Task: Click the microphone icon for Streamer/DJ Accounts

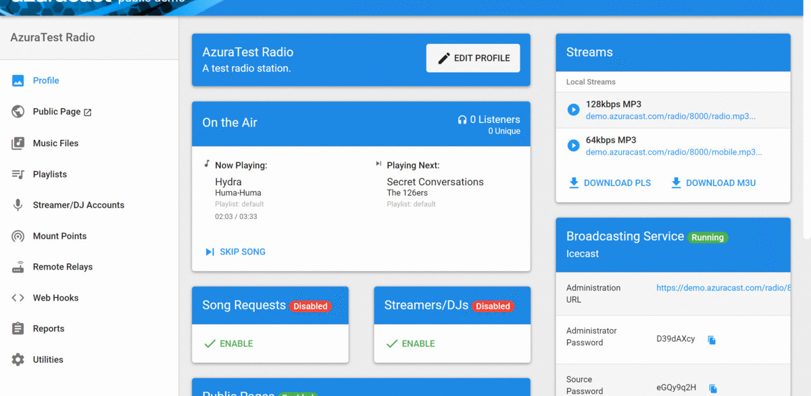Action: point(18,205)
